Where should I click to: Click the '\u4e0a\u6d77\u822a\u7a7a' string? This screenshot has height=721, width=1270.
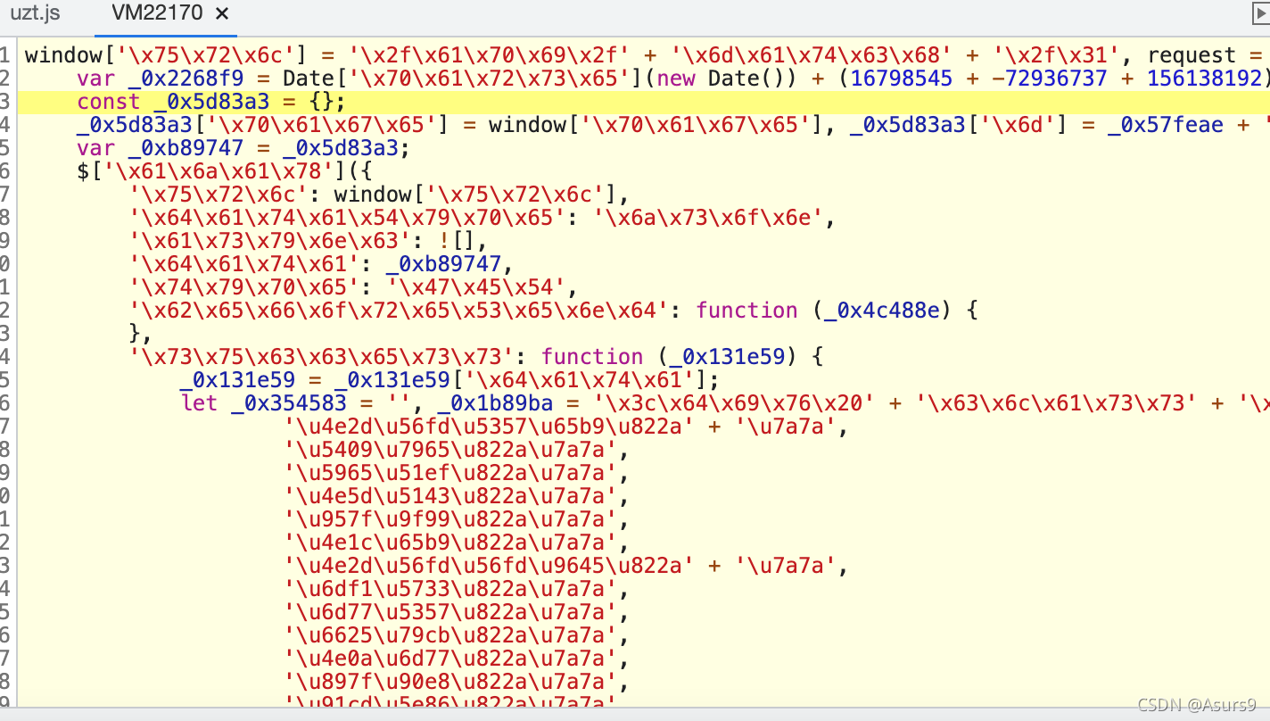pos(450,659)
